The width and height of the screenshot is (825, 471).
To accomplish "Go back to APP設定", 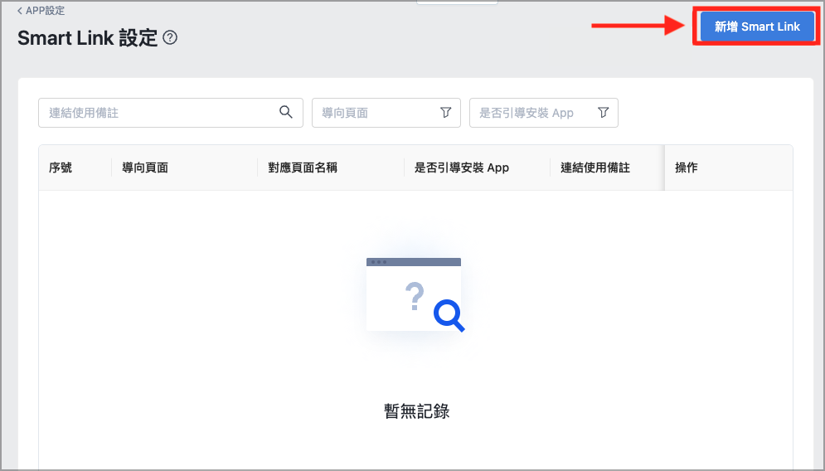I will point(41,11).
